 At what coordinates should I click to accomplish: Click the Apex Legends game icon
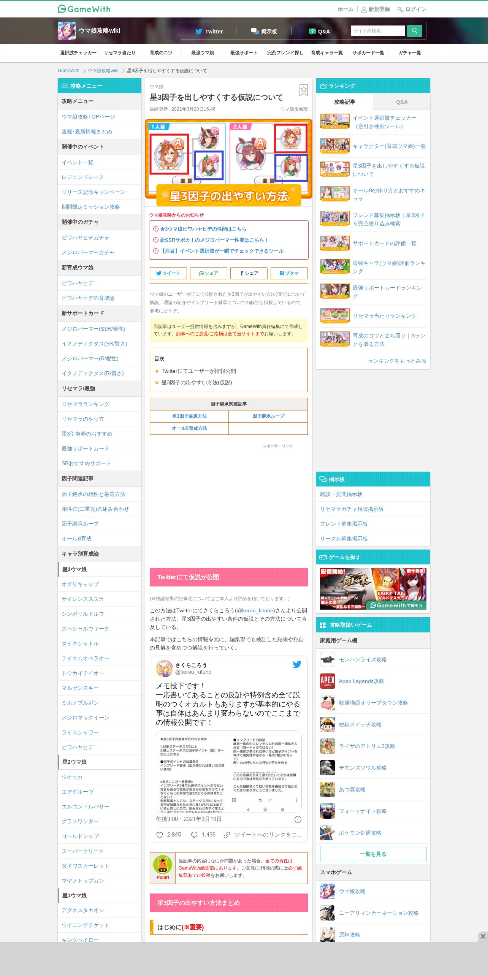328,681
